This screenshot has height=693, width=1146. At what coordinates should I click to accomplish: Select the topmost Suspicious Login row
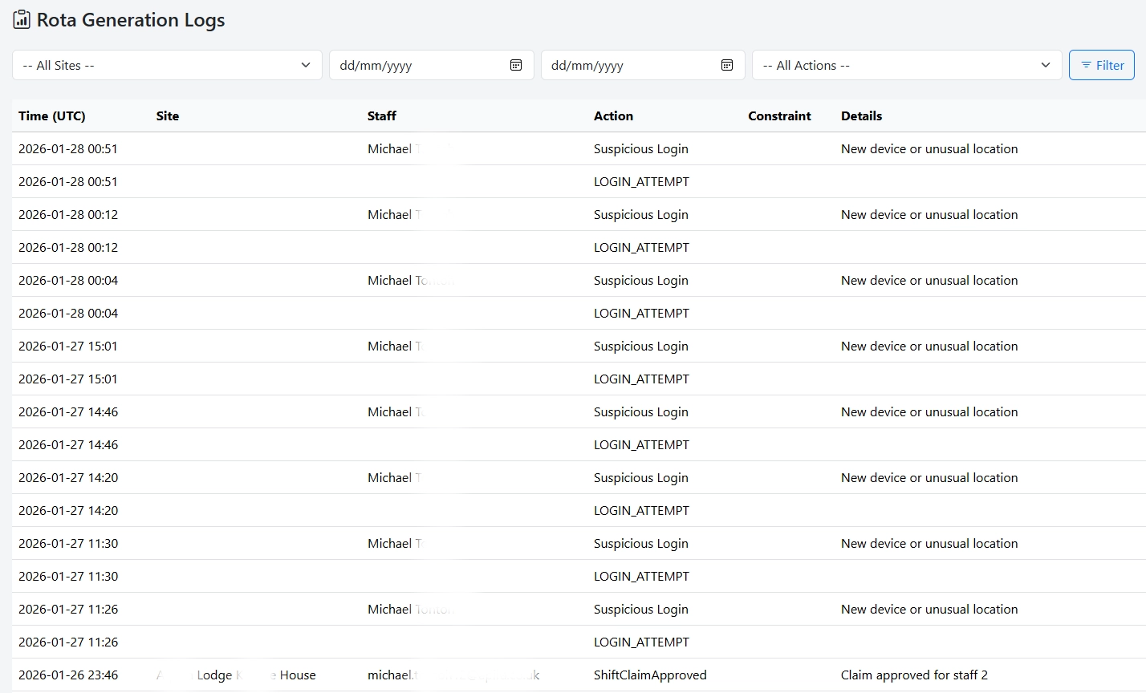pyautogui.click(x=640, y=148)
